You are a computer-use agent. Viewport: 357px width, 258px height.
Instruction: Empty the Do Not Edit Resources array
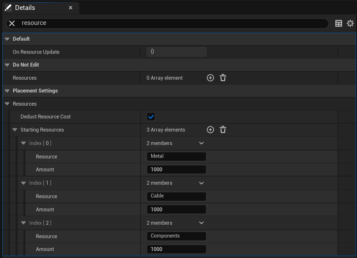223,78
